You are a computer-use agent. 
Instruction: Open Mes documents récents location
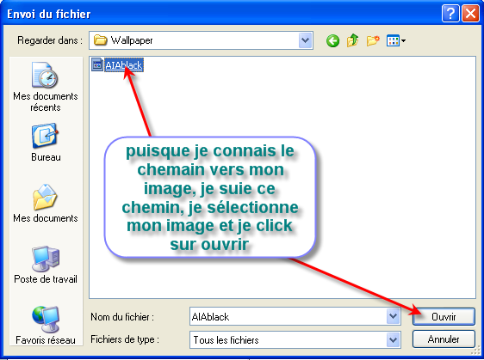(46, 87)
